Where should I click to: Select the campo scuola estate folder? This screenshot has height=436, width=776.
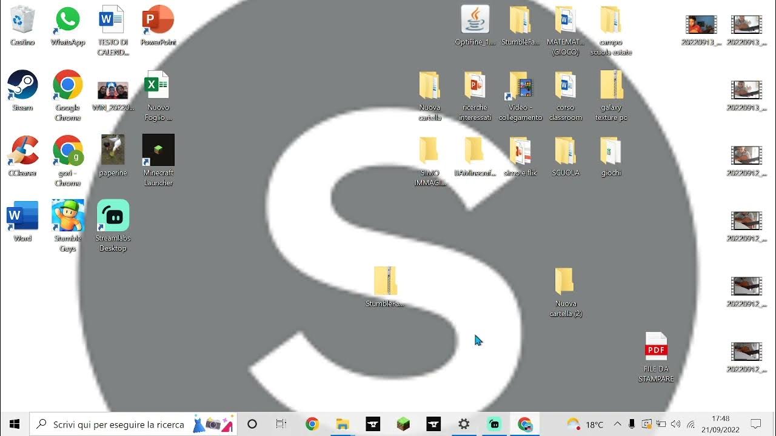point(610,31)
